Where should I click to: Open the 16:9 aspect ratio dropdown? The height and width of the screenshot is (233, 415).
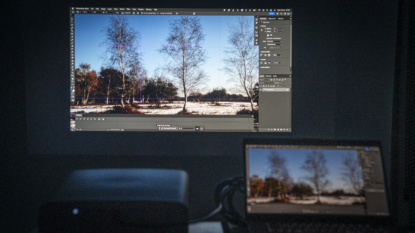[186, 128]
